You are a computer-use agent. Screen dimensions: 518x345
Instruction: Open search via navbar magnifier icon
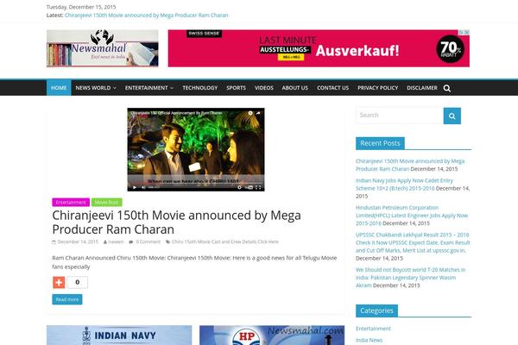447,88
